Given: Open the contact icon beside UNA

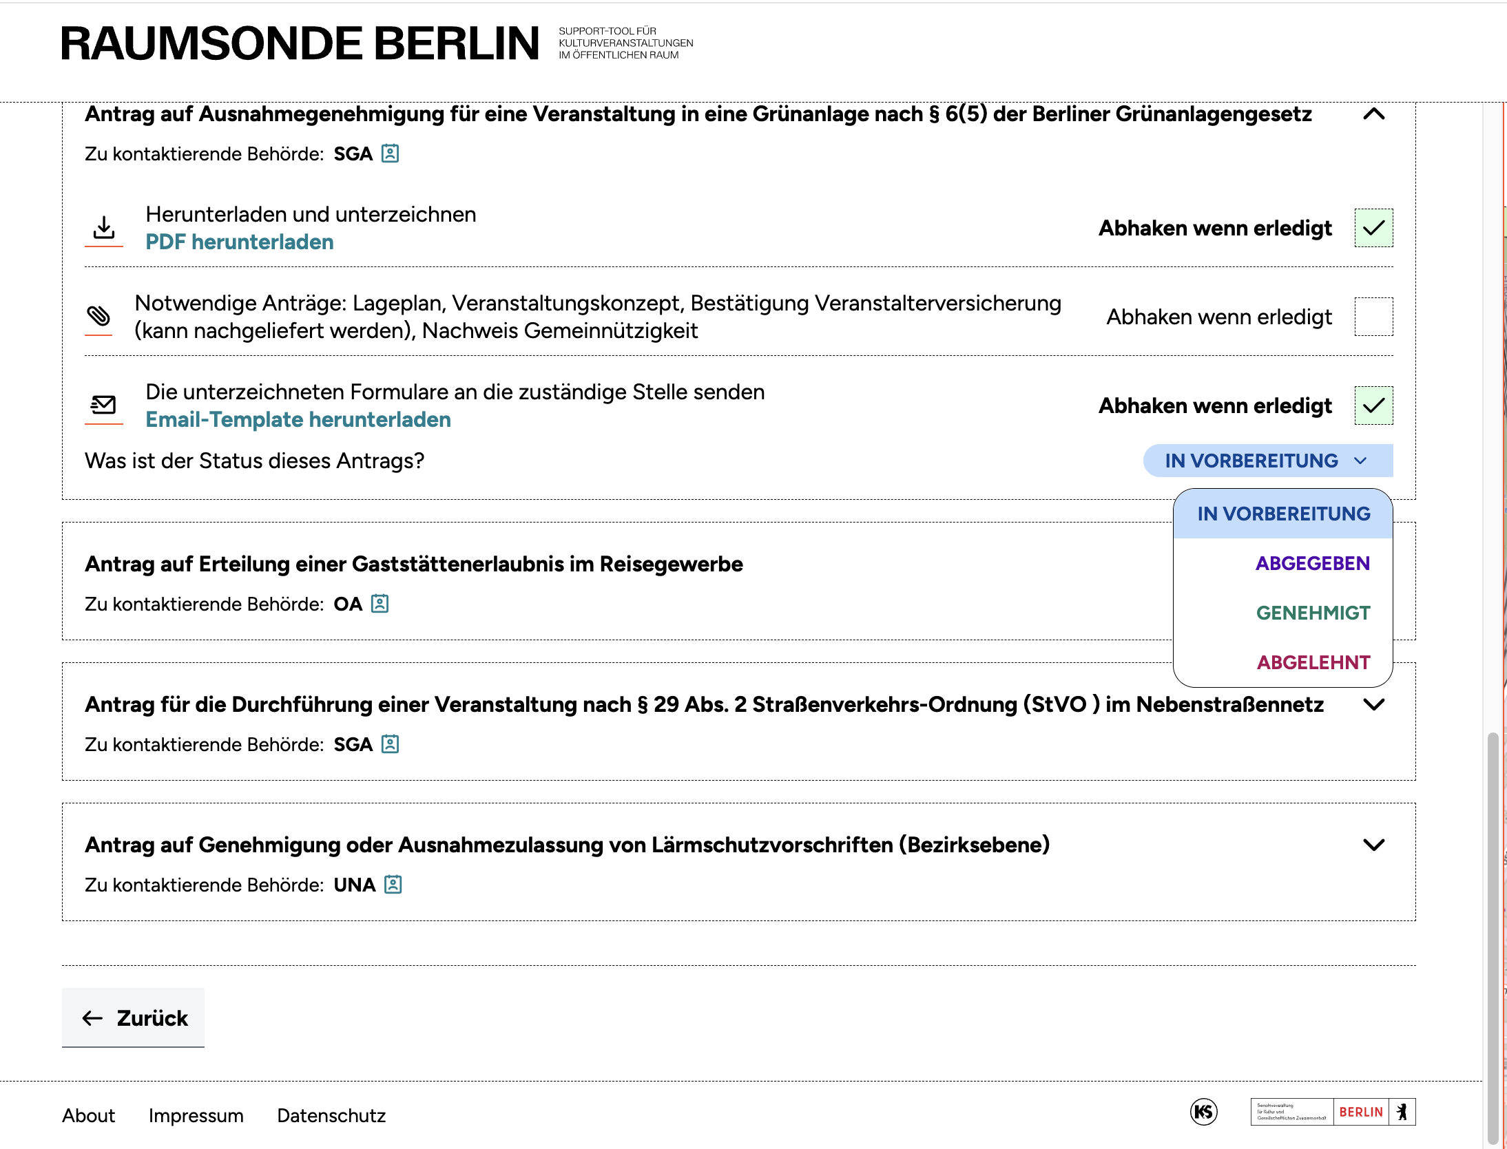Looking at the screenshot, I should pyautogui.click(x=393, y=885).
